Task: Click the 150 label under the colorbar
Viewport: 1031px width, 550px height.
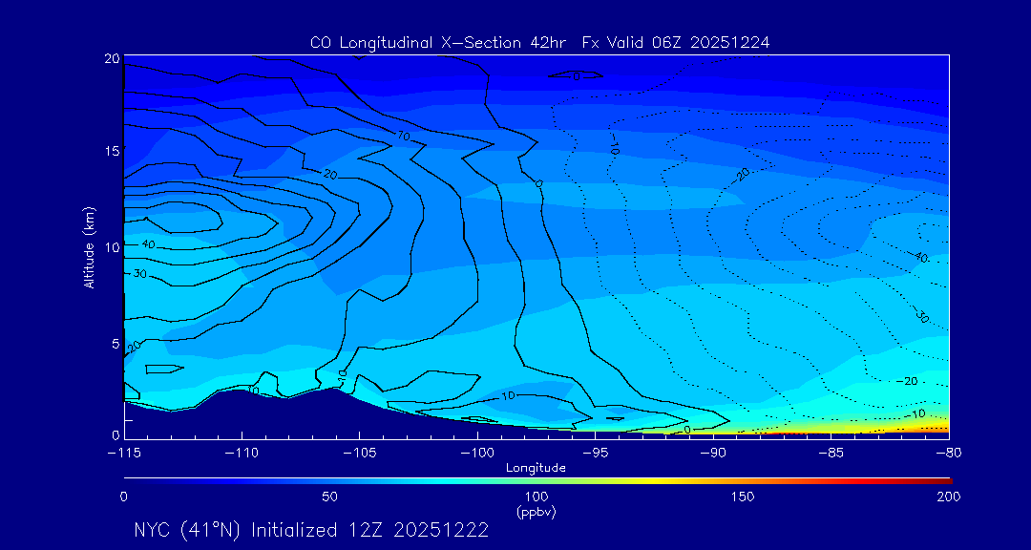Action: pyautogui.click(x=743, y=497)
